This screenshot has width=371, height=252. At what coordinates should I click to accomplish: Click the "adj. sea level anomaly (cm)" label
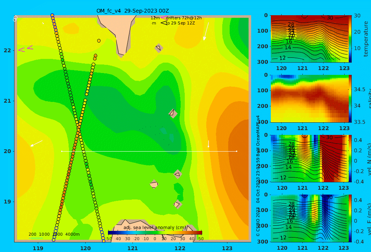pyautogui.click(x=155, y=228)
